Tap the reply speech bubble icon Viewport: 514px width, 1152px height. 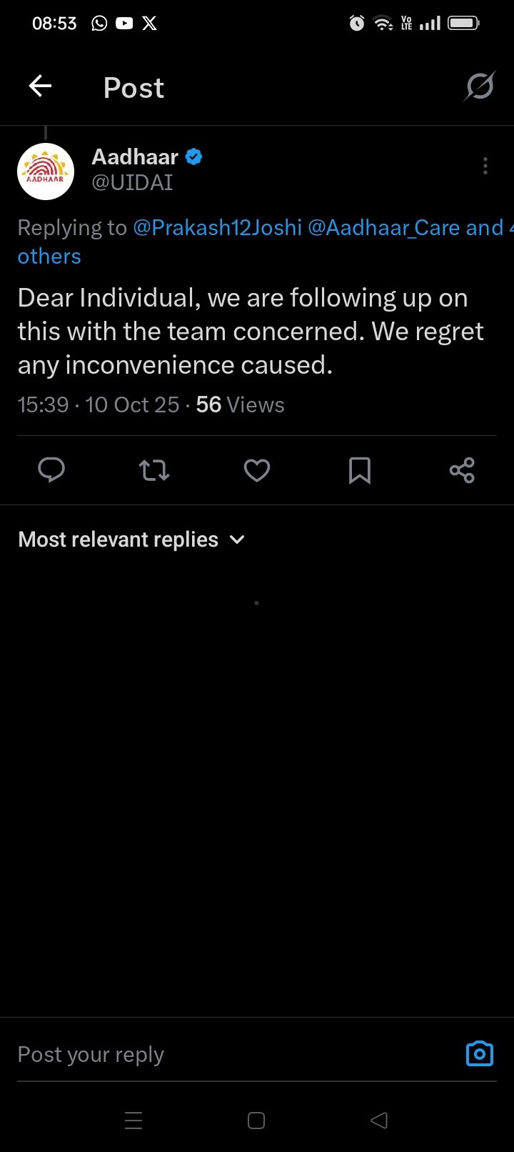pyautogui.click(x=51, y=470)
